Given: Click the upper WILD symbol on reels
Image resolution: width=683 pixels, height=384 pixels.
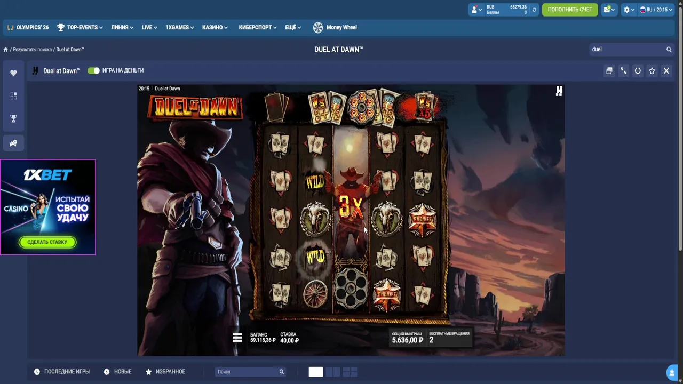Looking at the screenshot, I should click(x=315, y=183).
